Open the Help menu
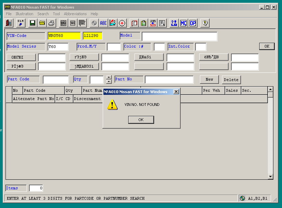The width and height of the screenshot is (282, 208). pyautogui.click(x=94, y=14)
